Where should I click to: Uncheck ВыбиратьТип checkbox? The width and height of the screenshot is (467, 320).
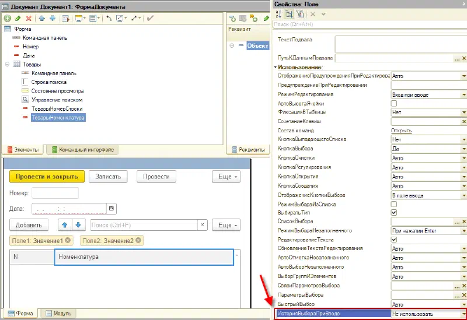pyautogui.click(x=393, y=213)
